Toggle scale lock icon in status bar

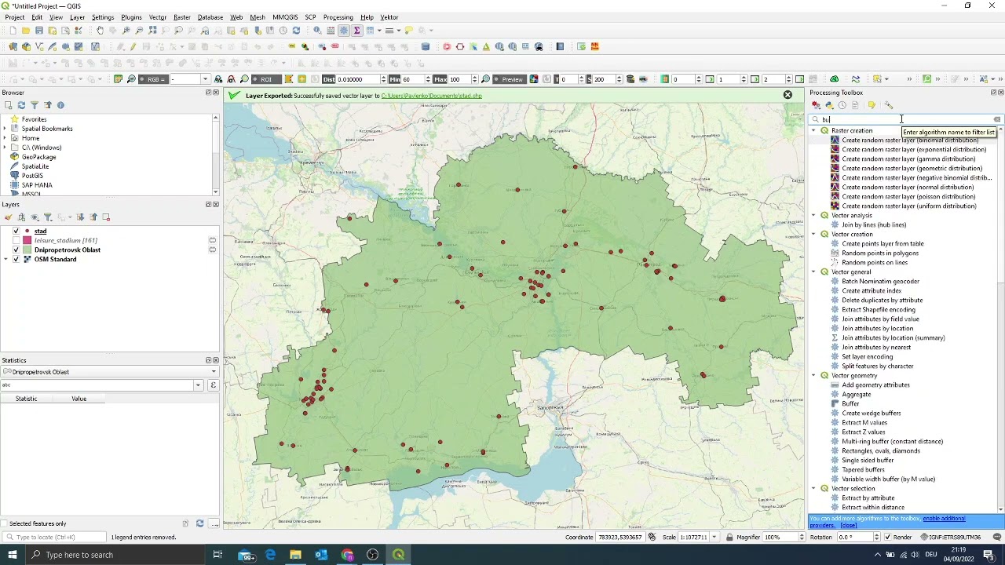coord(729,538)
